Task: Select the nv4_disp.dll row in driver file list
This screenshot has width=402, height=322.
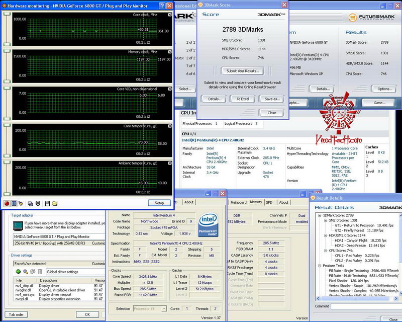Action: pyautogui.click(x=59, y=286)
